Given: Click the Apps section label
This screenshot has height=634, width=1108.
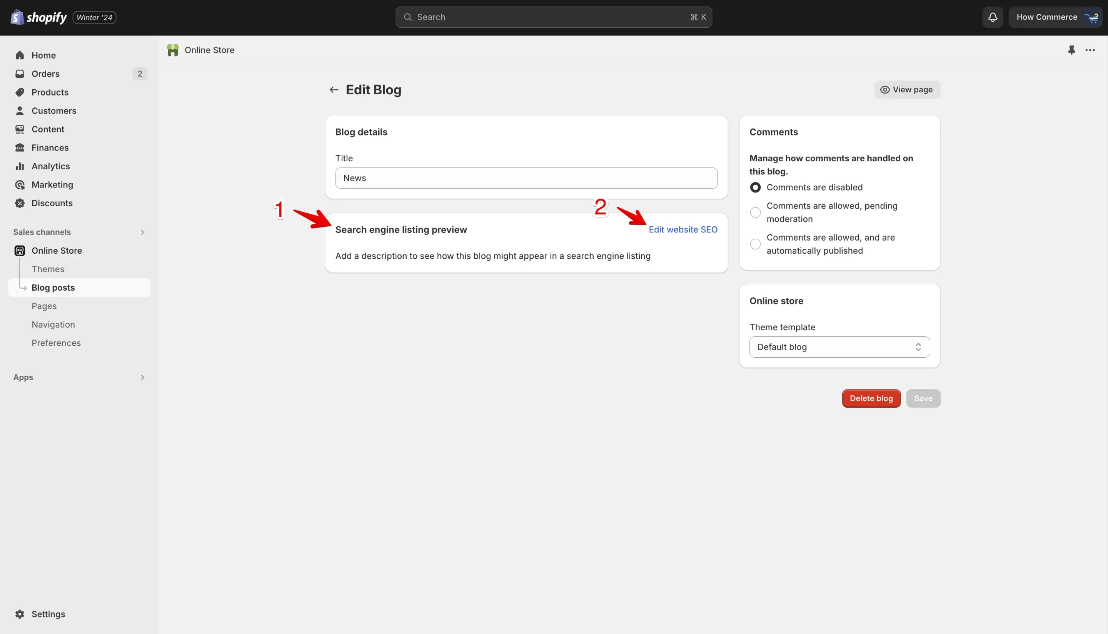Looking at the screenshot, I should [x=23, y=377].
